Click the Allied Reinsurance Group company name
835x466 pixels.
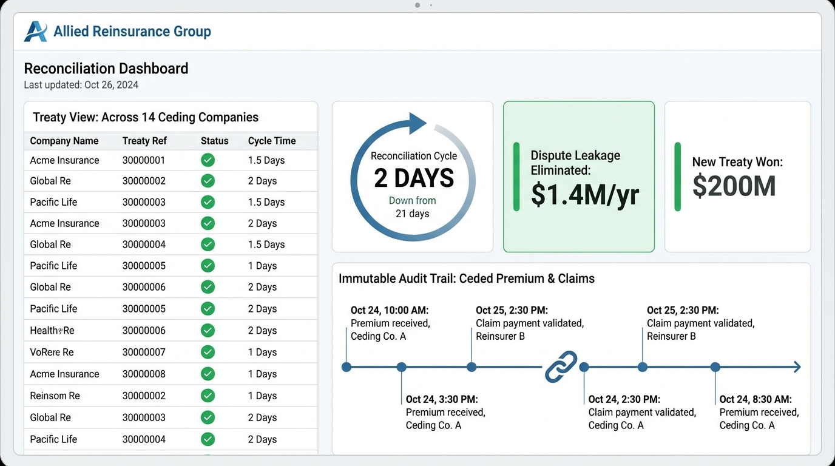132,32
